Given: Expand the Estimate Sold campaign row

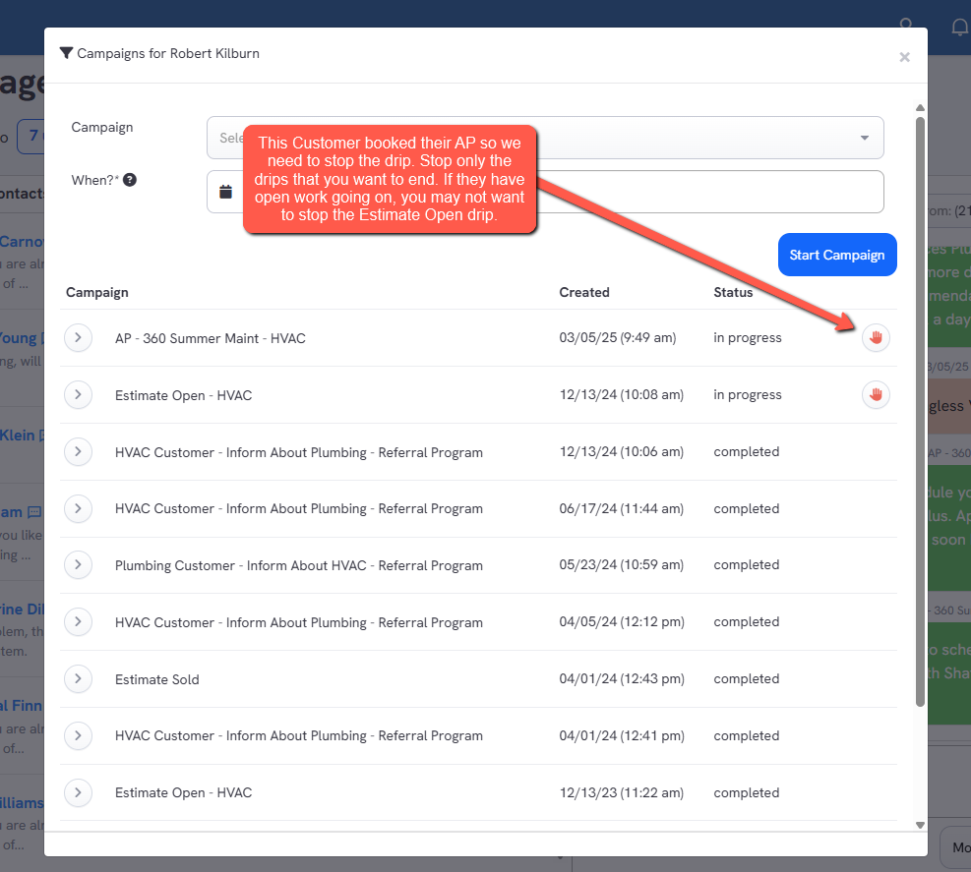Looking at the screenshot, I should pos(78,679).
